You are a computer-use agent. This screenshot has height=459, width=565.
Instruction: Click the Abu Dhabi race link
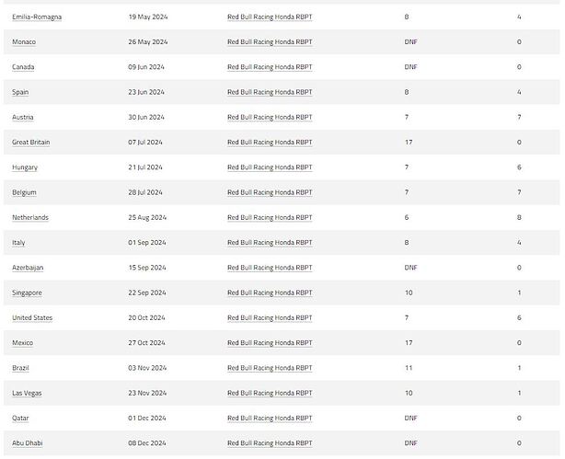tap(28, 443)
